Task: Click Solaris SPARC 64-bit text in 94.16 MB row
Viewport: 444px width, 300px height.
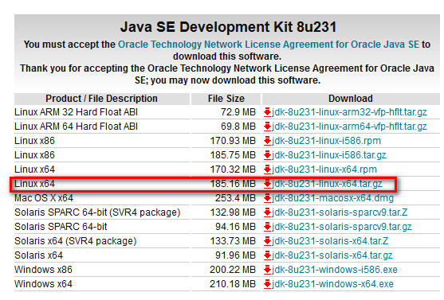Action: (x=61, y=227)
